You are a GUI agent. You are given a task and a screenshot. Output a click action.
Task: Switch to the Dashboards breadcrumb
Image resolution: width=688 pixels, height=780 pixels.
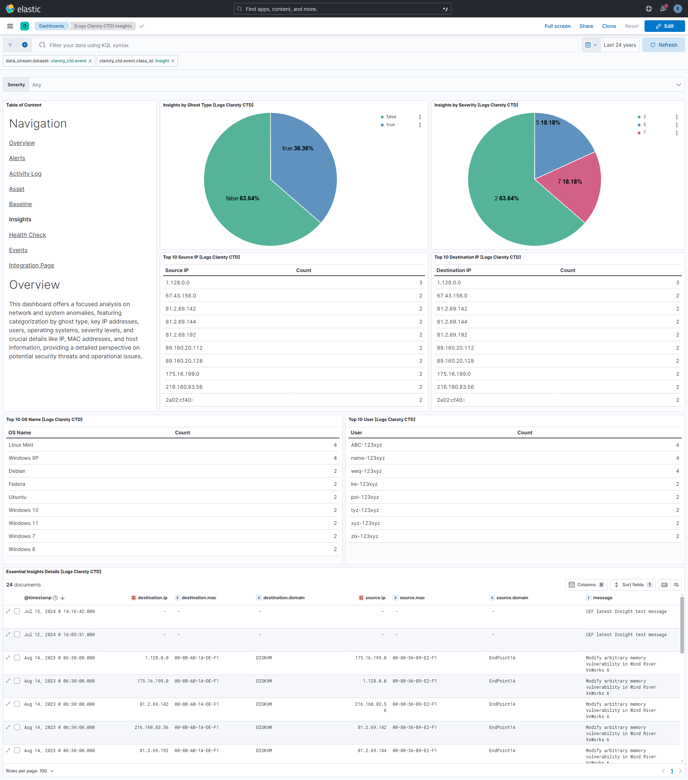click(x=51, y=26)
